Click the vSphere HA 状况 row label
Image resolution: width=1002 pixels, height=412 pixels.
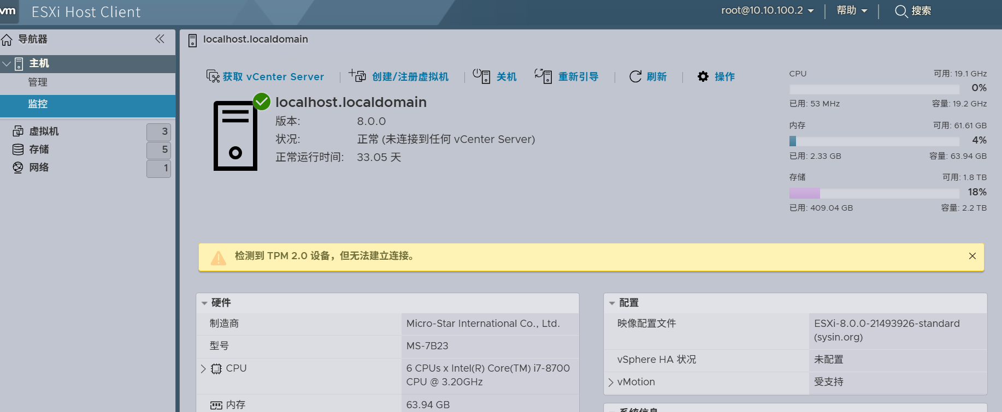(657, 360)
